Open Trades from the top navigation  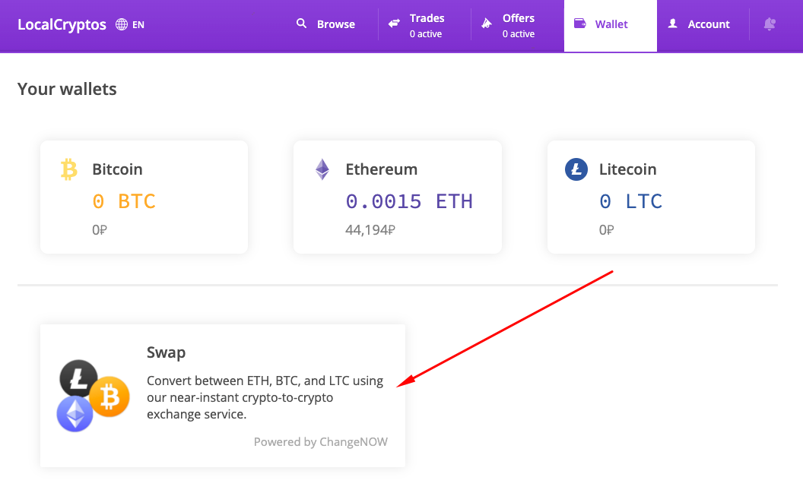pos(425,25)
